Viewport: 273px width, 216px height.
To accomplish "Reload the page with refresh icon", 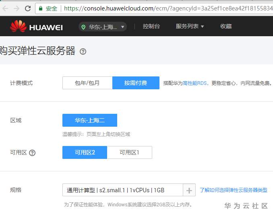I will (28, 8).
